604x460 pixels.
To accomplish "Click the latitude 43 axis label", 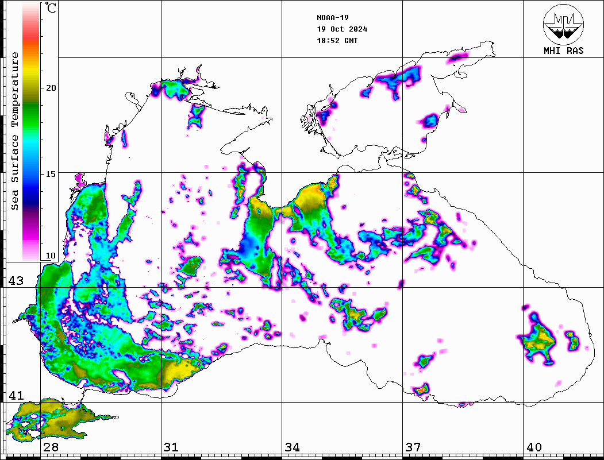I will 16,281.
